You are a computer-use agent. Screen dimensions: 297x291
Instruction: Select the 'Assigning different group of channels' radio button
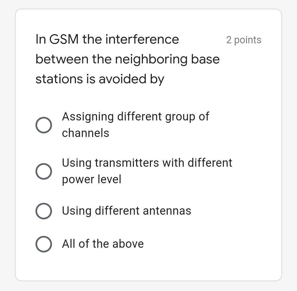pos(43,125)
